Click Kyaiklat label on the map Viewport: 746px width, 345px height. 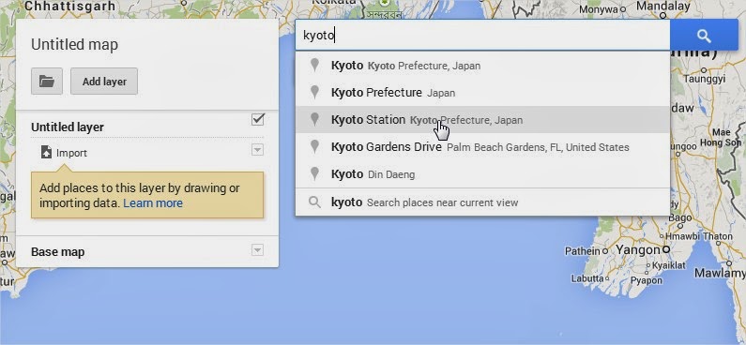tap(669, 265)
